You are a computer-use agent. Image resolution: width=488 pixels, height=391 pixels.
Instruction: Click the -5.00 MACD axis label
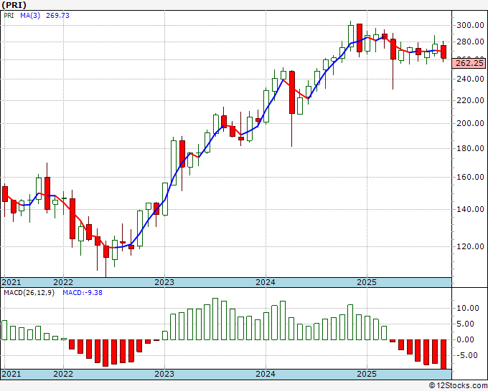[x=467, y=355]
